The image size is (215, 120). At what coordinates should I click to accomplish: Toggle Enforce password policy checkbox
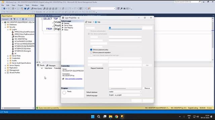coord(91,50)
